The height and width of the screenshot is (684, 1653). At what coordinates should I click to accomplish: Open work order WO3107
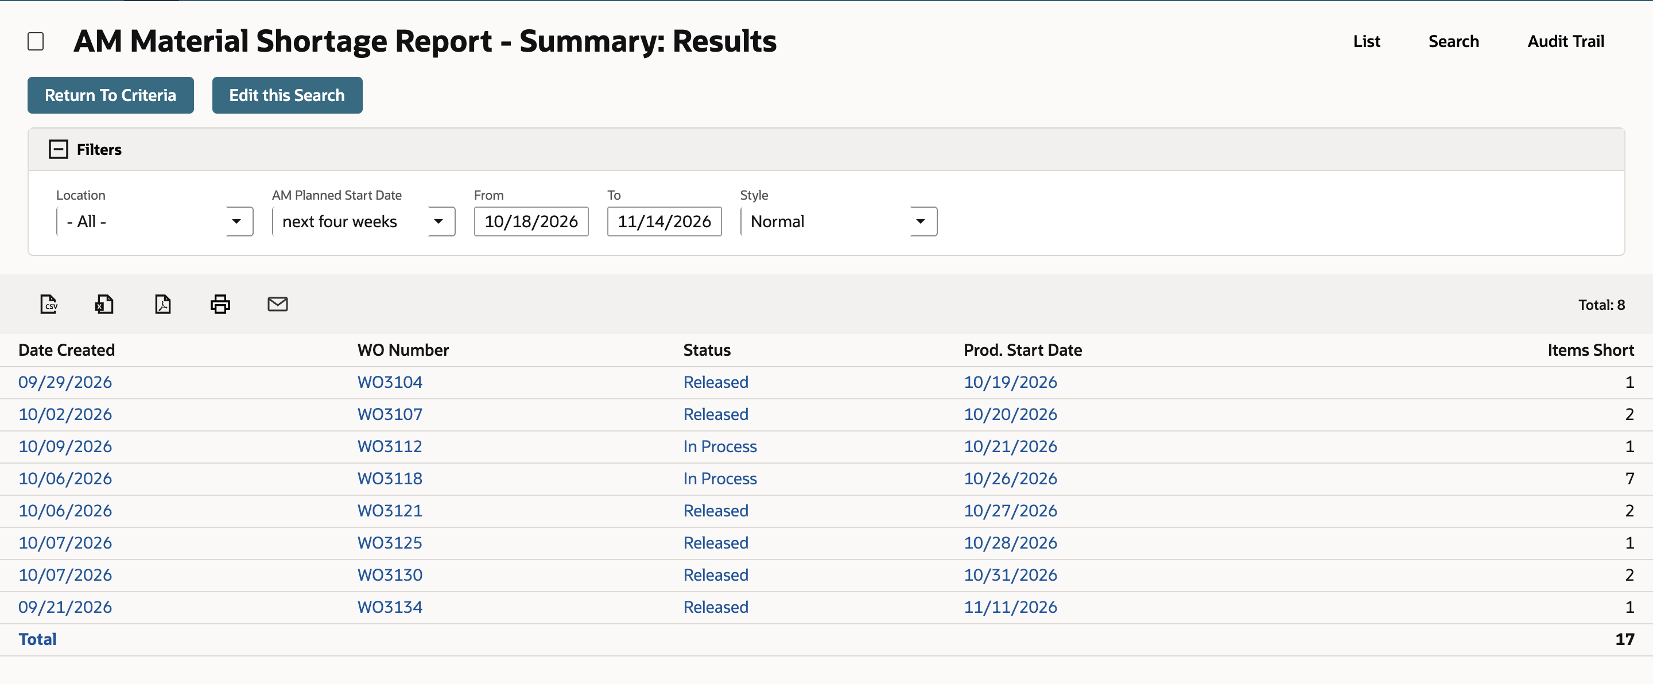pos(390,414)
